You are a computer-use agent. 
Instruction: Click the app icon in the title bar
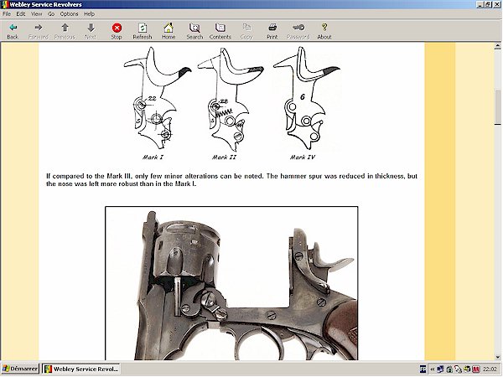tap(4, 4)
